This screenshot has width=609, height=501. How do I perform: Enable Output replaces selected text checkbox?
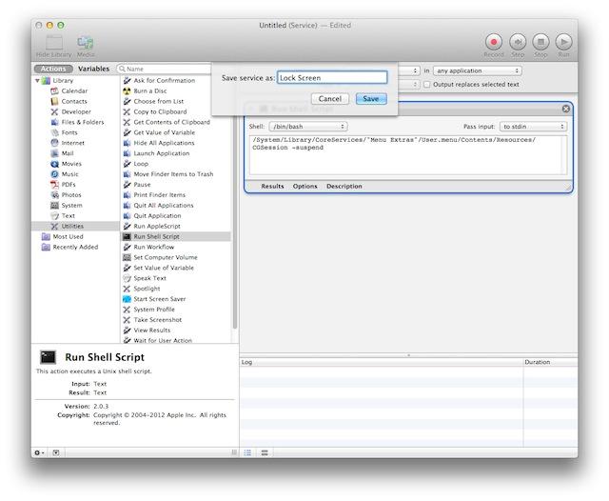coord(426,84)
